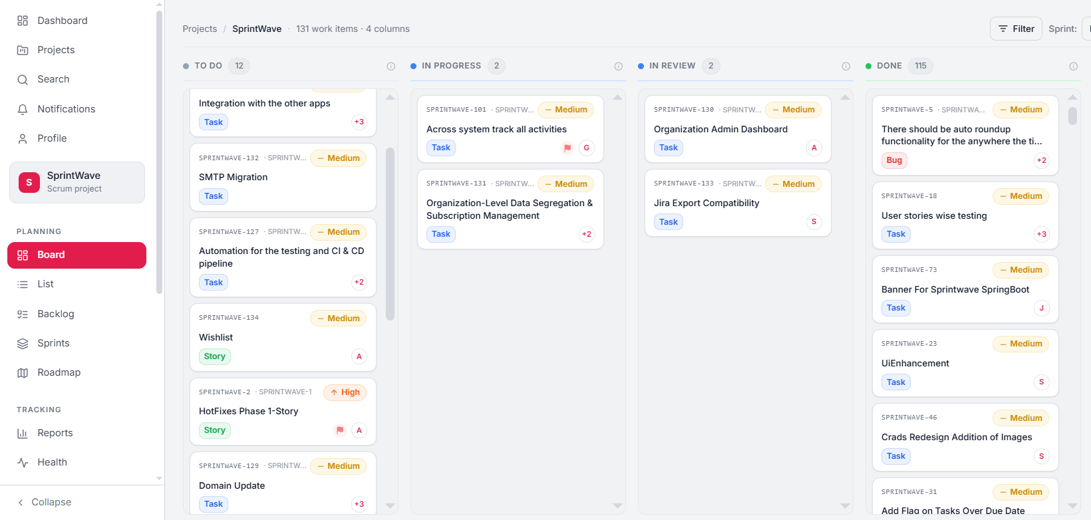Open the UiEnhancement card
This screenshot has width=1091, height=520.
[965, 363]
